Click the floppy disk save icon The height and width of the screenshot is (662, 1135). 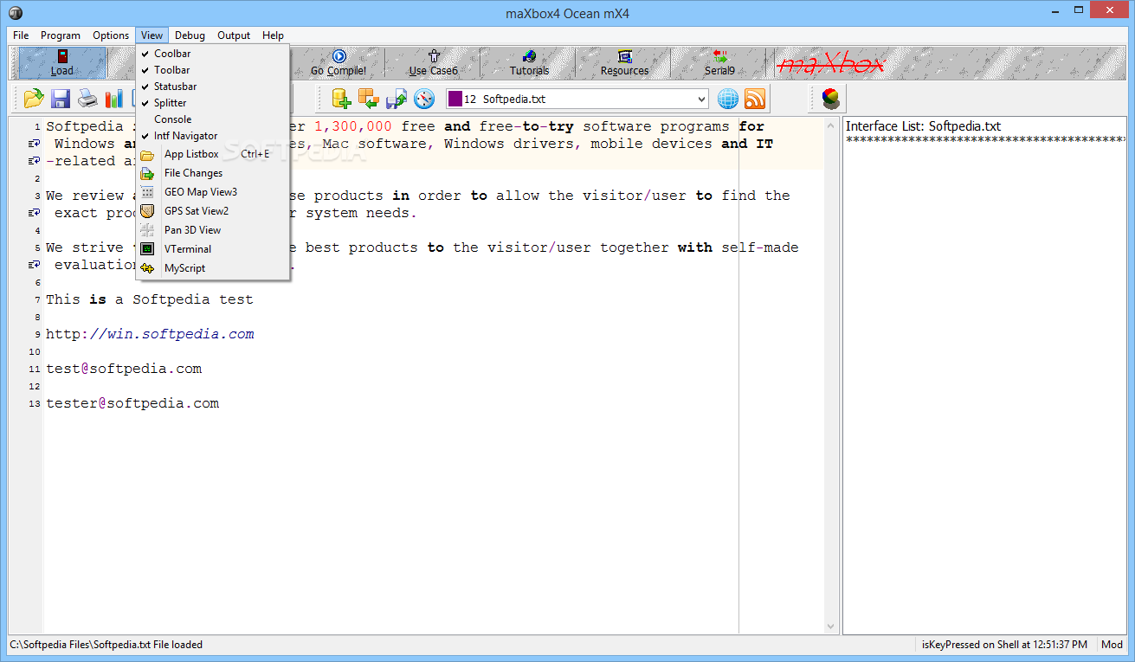tap(61, 98)
